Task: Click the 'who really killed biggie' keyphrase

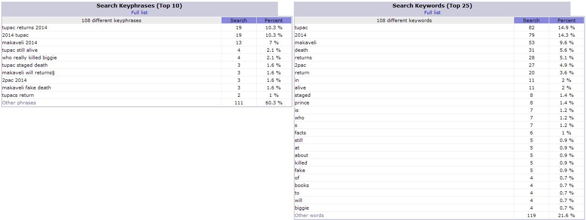Action: click(x=29, y=58)
